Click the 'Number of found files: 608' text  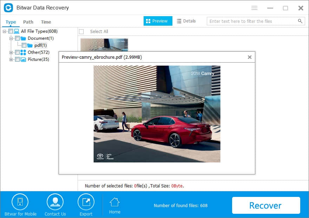[180, 206]
